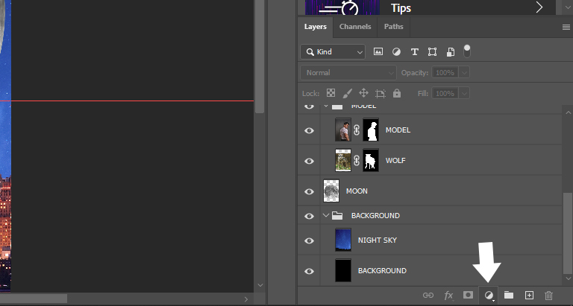Click the link layers icon
This screenshot has height=306, width=573.
click(428, 295)
